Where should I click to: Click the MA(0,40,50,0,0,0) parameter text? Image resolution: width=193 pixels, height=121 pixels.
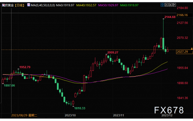43,5
